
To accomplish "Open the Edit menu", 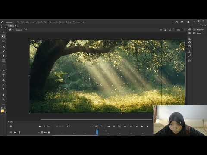I will (23, 22).
